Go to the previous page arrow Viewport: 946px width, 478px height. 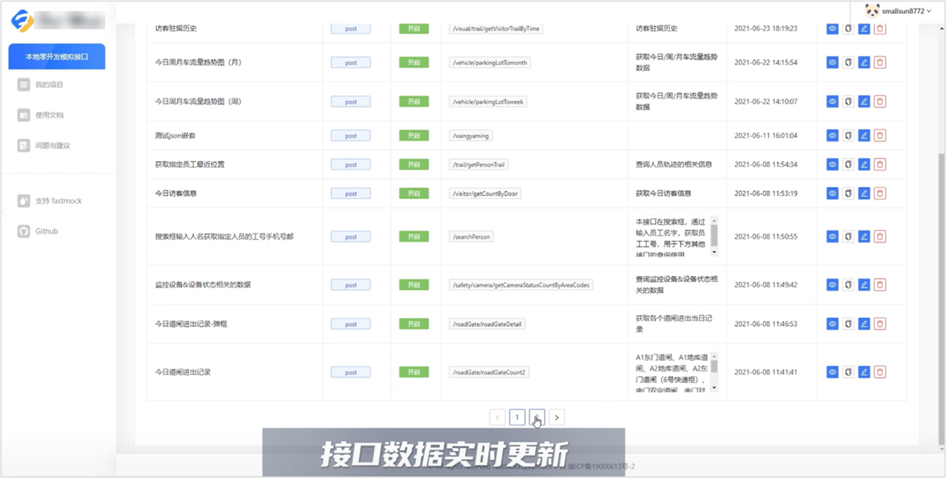tap(497, 418)
